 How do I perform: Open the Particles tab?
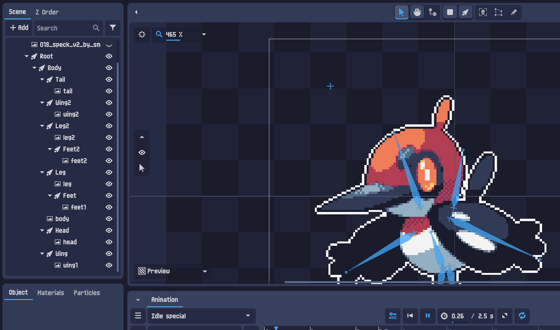point(87,293)
